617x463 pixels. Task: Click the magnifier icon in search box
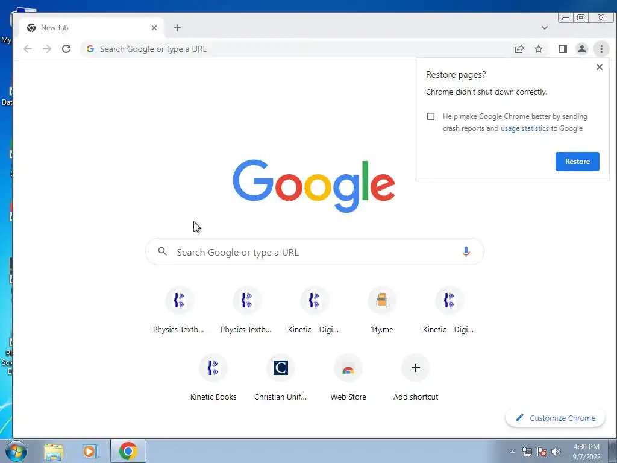[x=163, y=251]
